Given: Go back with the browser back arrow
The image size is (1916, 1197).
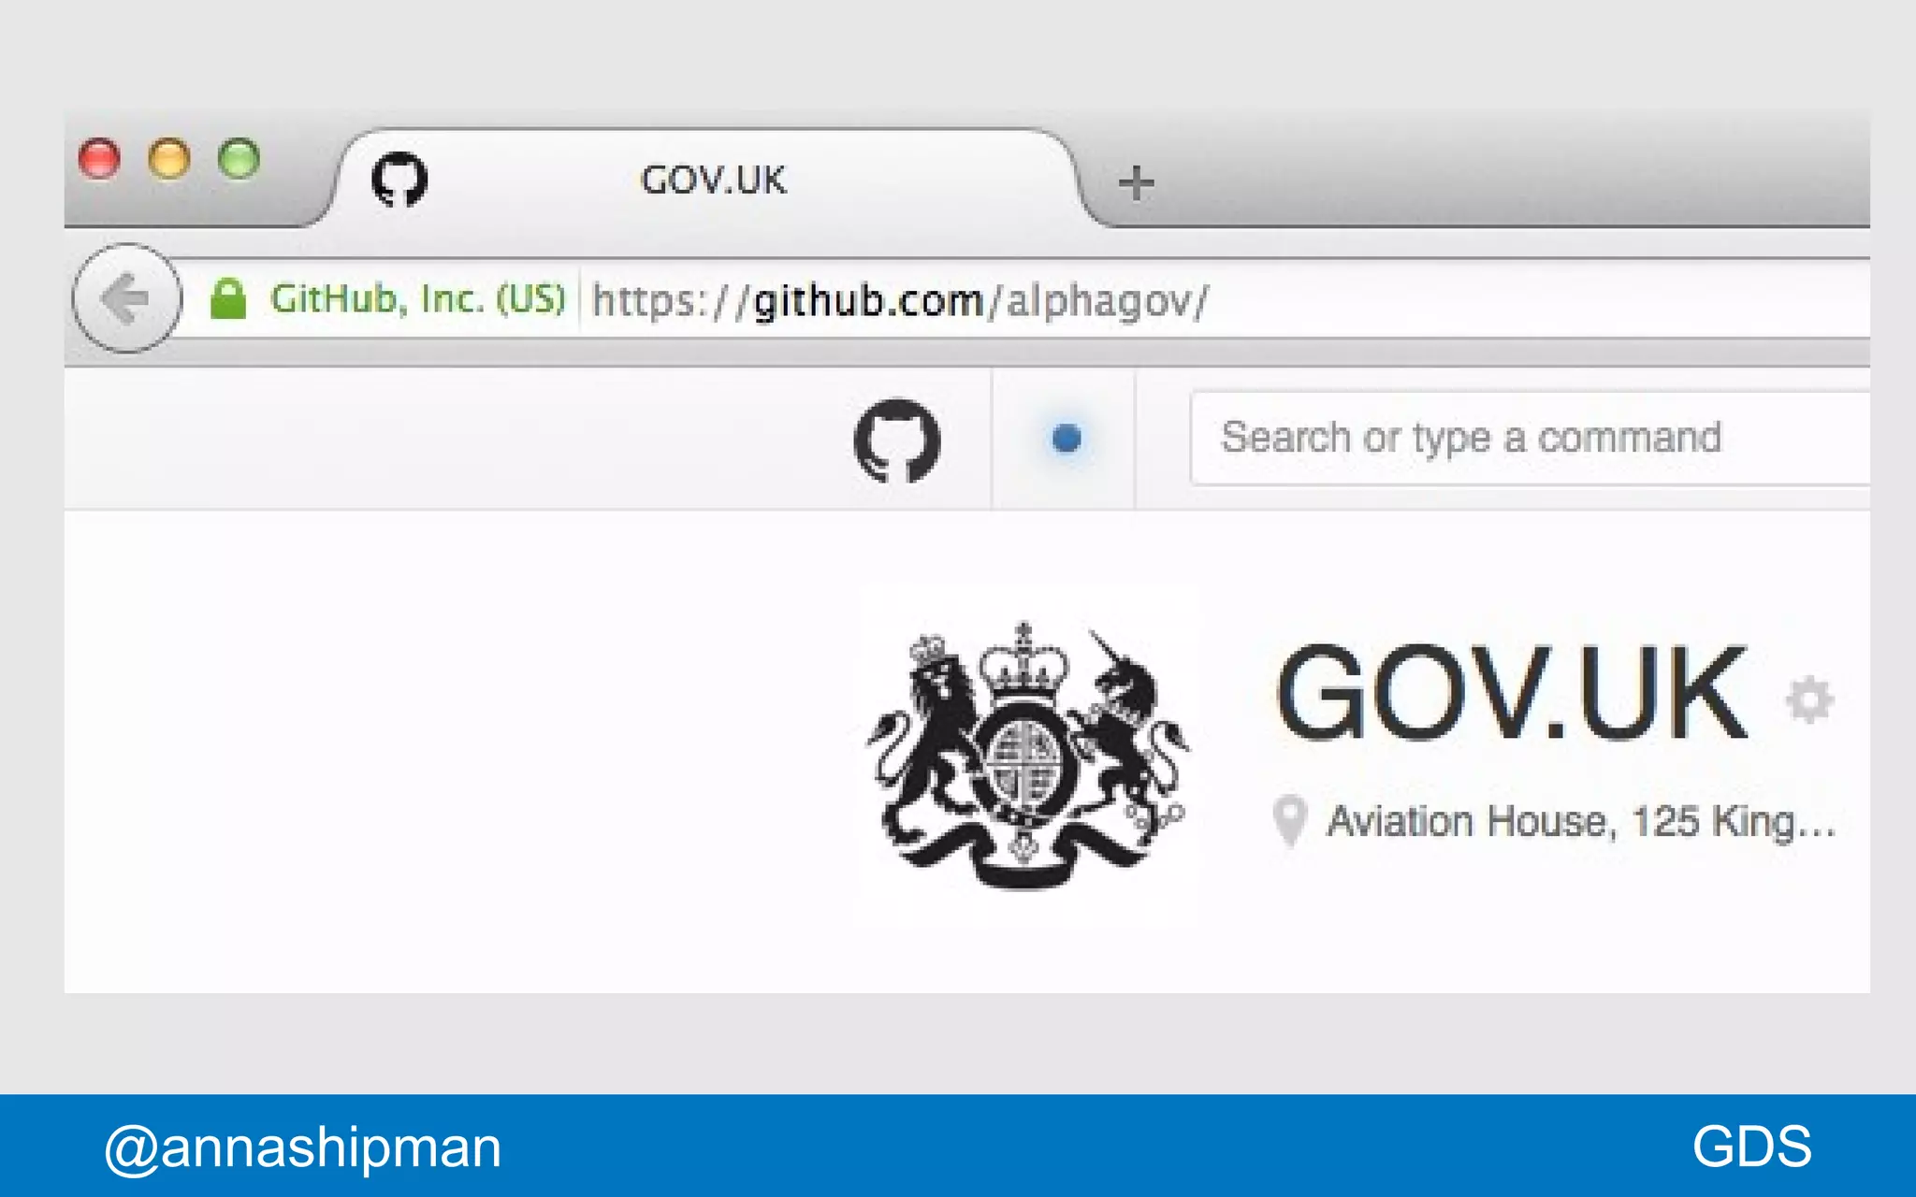Looking at the screenshot, I should (x=127, y=298).
